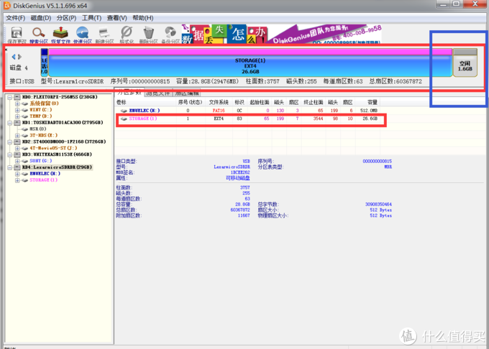Click the DiskGenius banner advertisement
Viewport: 489px width, 349px height.
pyautogui.click(x=281, y=34)
